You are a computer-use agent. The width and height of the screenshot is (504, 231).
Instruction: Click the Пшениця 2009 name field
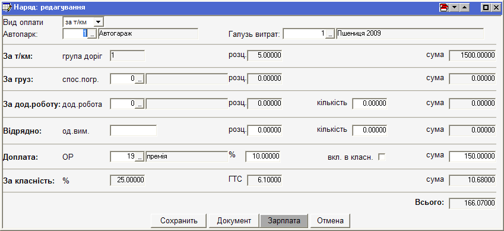[x=410, y=34]
